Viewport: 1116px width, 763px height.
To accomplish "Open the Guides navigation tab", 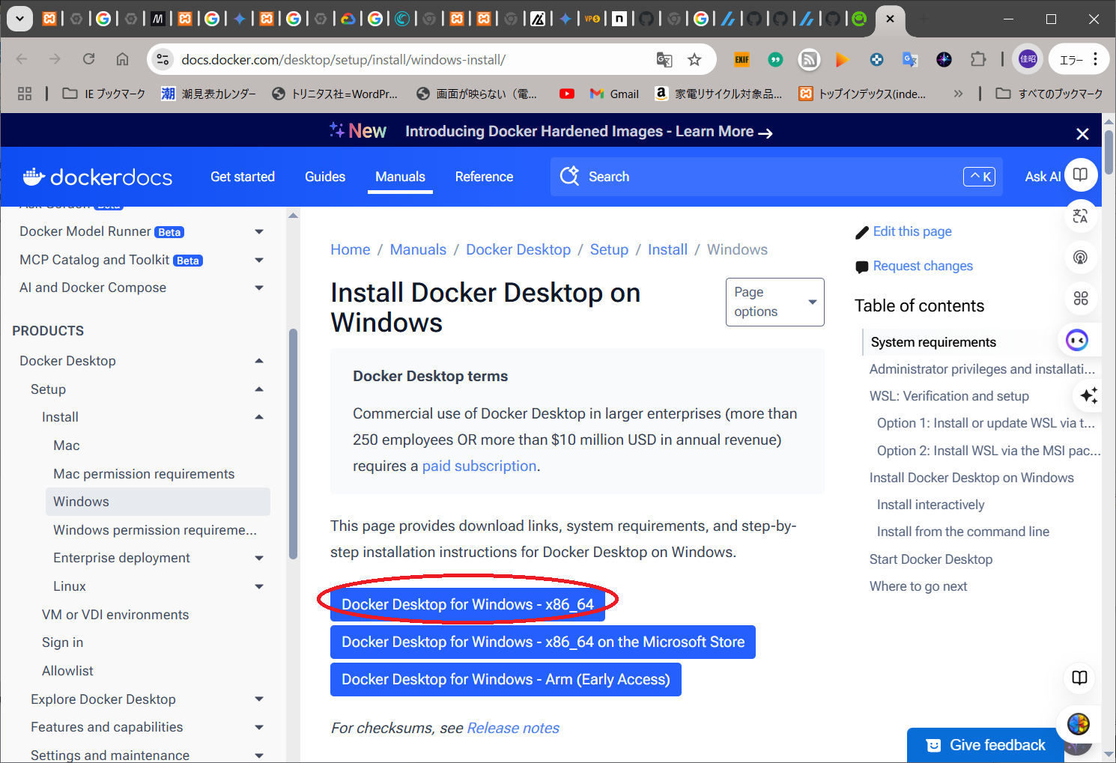I will click(x=324, y=177).
